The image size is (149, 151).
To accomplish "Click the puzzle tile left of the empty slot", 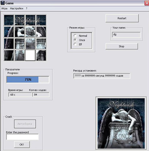I will click(x=19, y=55).
